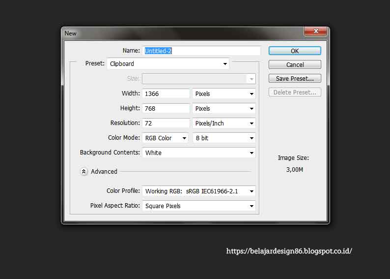Open the 8 bit depth dropdown
Screen dimensions: 390x279
[224, 138]
